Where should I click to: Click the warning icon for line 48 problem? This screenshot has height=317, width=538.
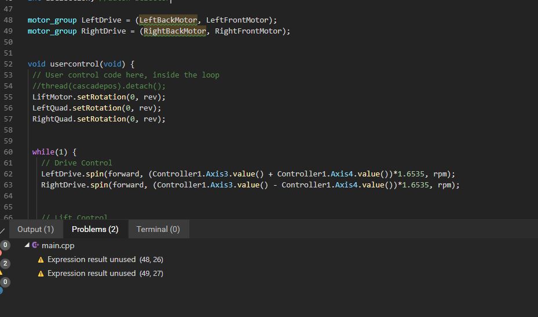[x=41, y=260]
